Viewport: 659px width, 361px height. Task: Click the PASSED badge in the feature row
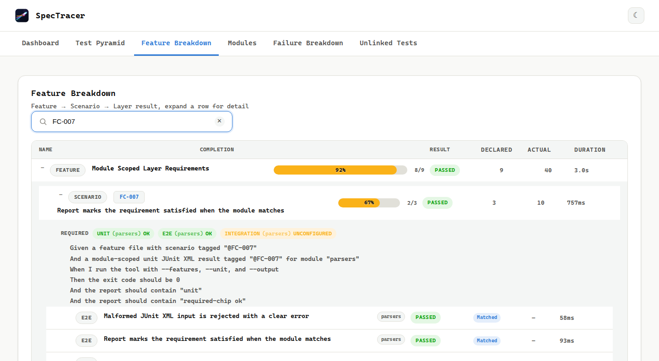point(445,170)
